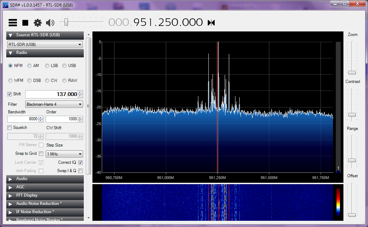Click the red tuning line in spectrum

tap(217, 107)
